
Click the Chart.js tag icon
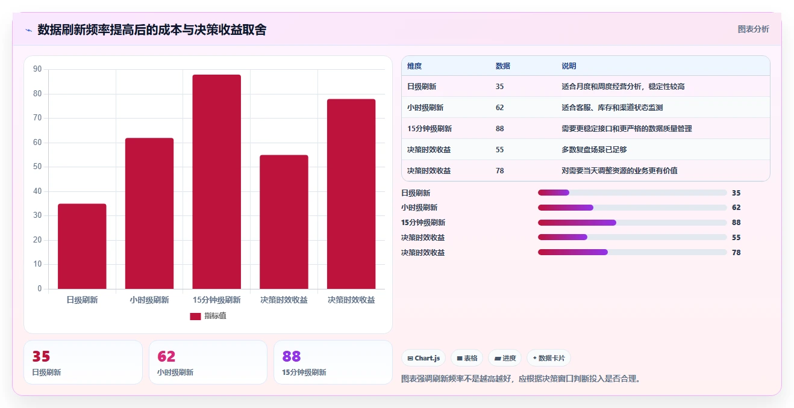pos(410,358)
